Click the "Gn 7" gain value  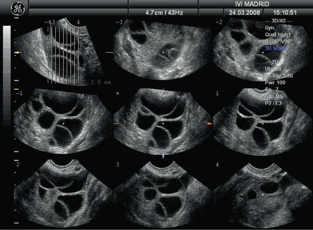click(272, 90)
